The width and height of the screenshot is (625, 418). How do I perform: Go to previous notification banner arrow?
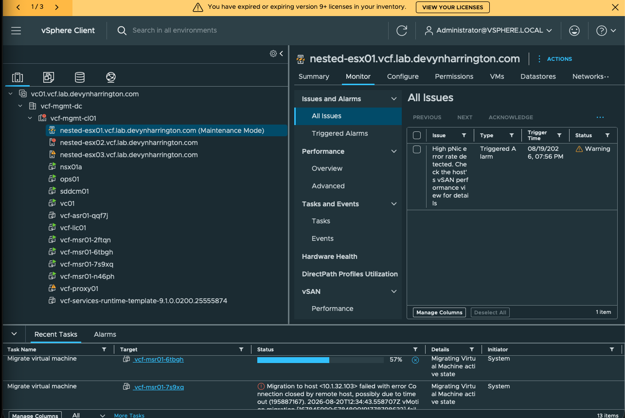click(x=18, y=7)
